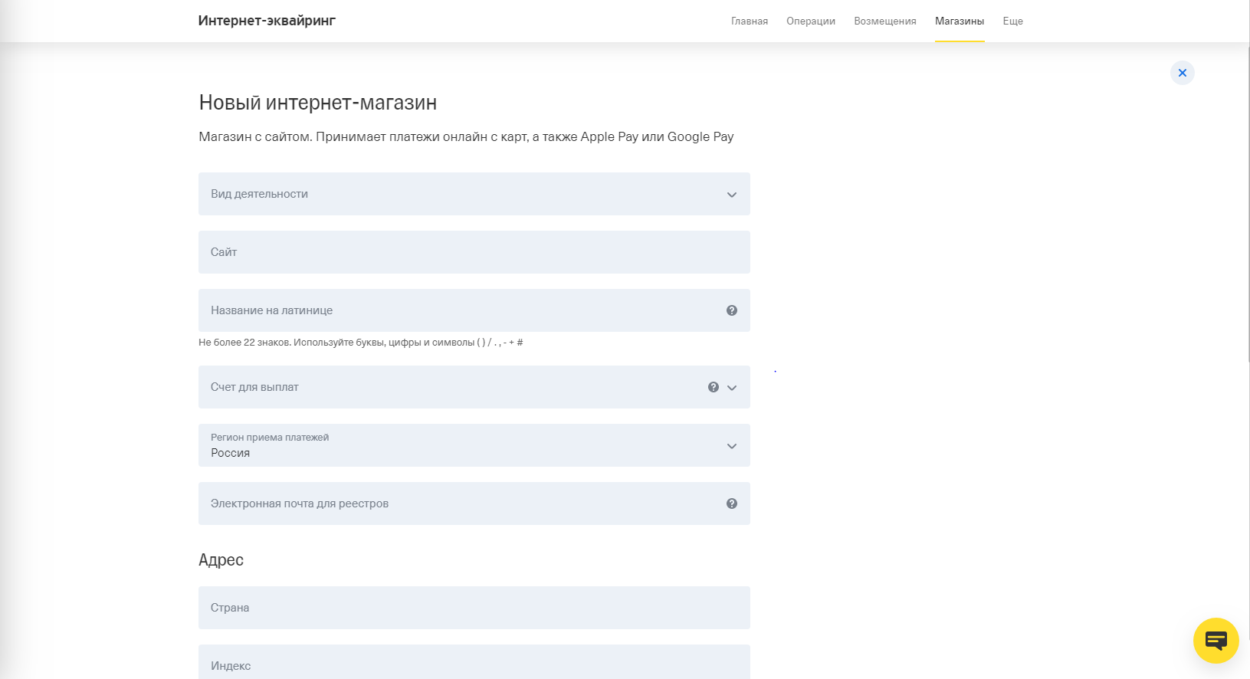Click question mark icon beside Счет для выплат
1250x679 pixels.
pos(713,387)
